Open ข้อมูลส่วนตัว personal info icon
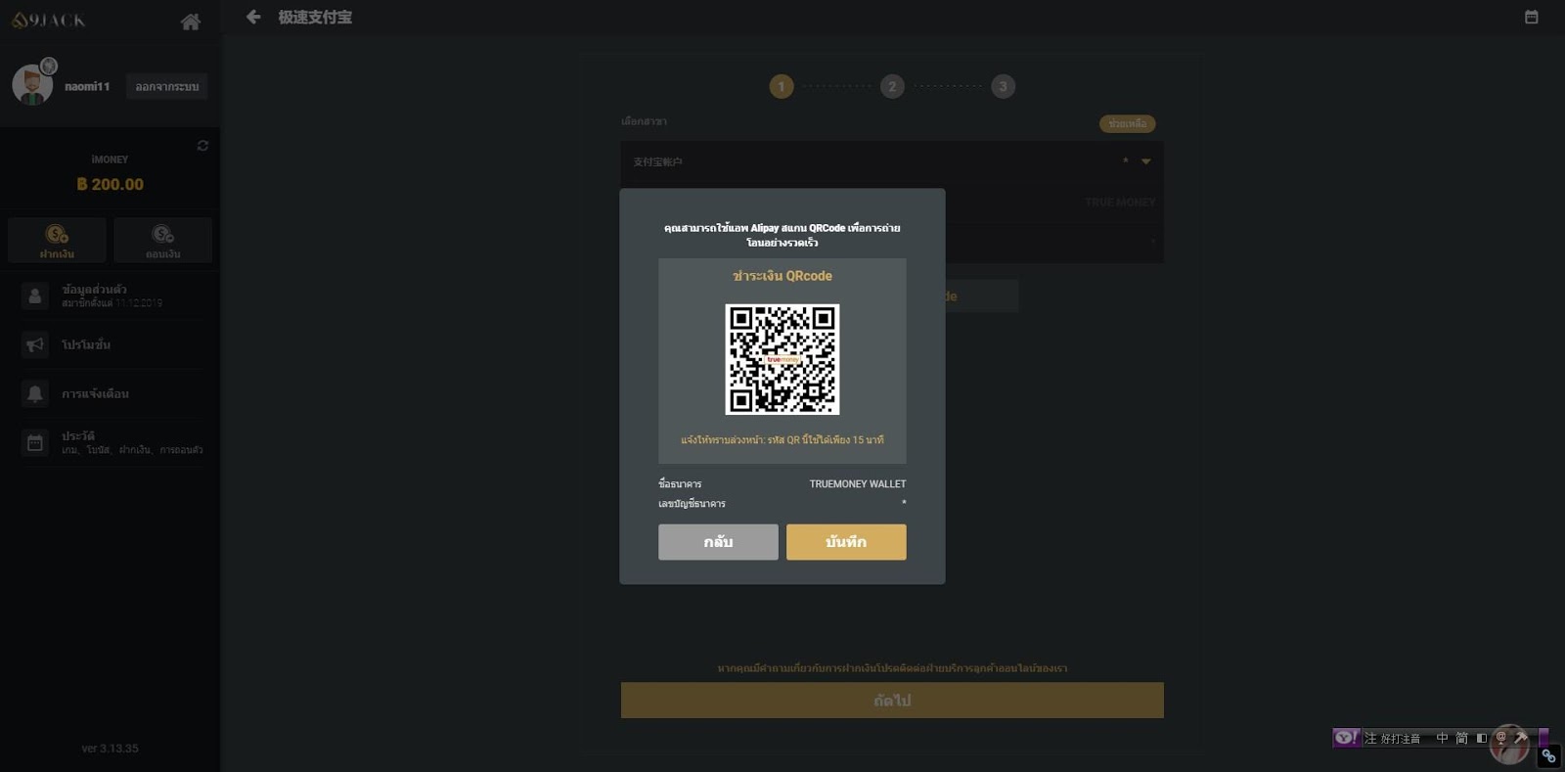 [x=35, y=295]
